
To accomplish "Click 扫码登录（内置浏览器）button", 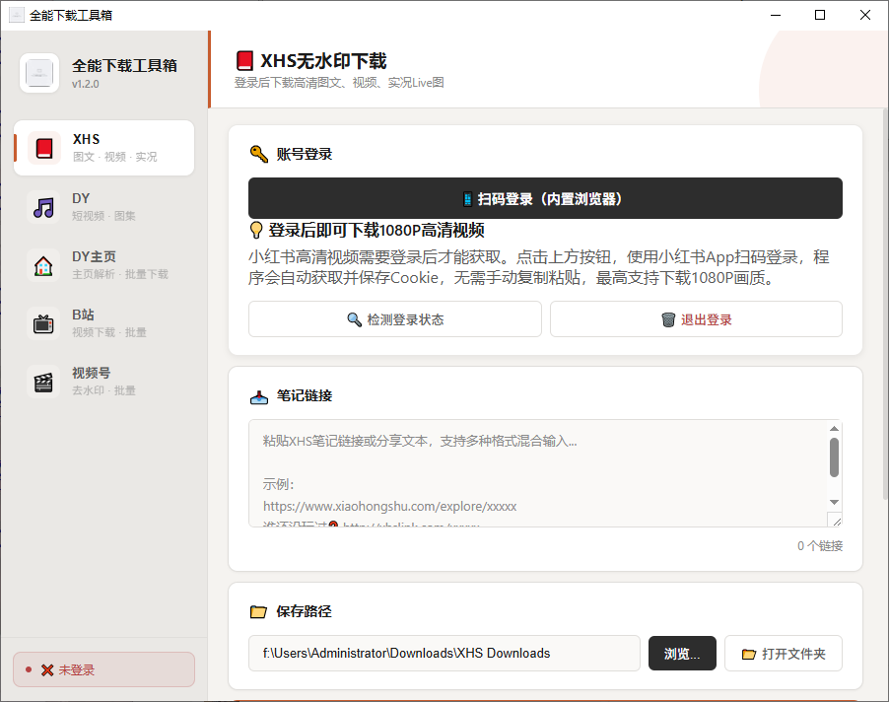I will [545, 198].
